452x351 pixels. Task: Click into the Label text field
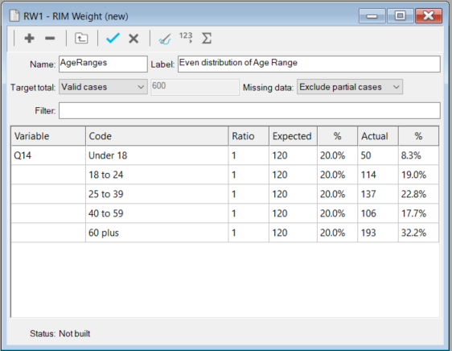[309, 64]
